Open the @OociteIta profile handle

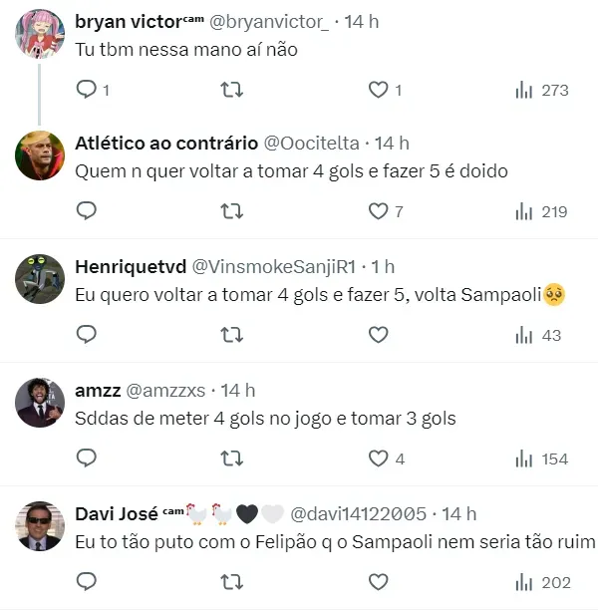point(312,144)
